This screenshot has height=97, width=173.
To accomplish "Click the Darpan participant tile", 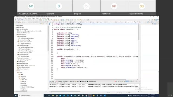I will (x=86, y=8).
